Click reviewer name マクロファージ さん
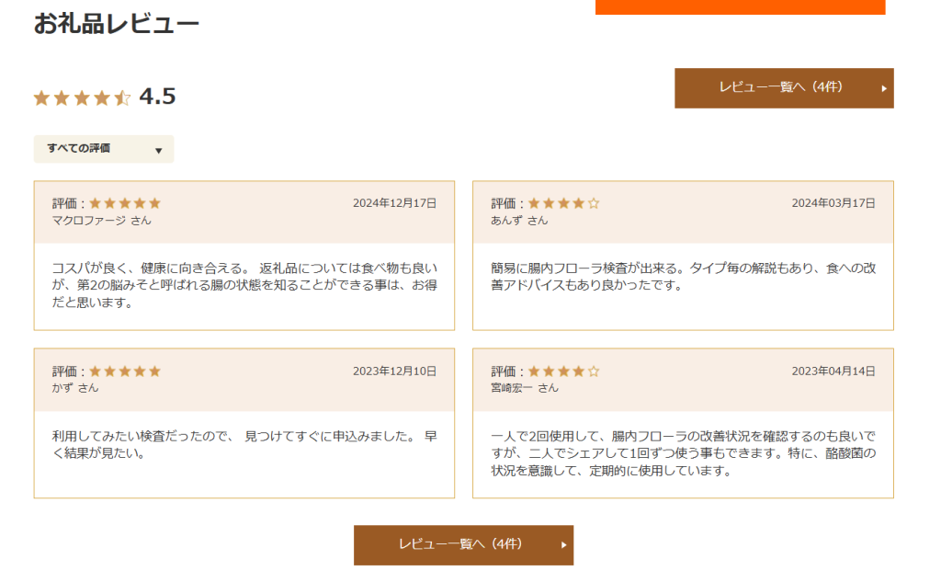 pyautogui.click(x=101, y=221)
